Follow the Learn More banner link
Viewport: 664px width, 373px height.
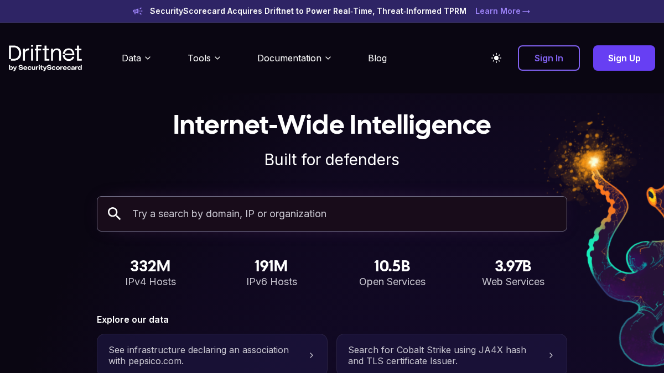(x=502, y=11)
